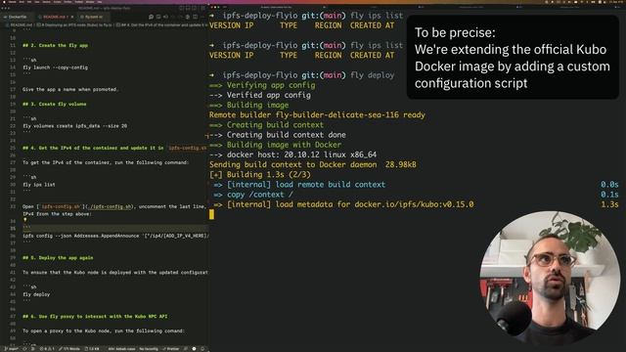626x352 pixels.
Task: Click 'Remote builder fly-builder-delicate-sea-116 ready' line
Action: [x=317, y=115]
